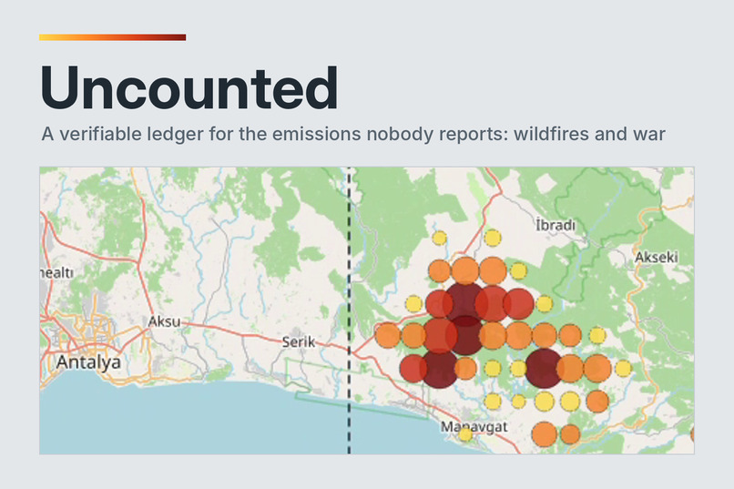Click the "Uncounted" headline

[189, 88]
